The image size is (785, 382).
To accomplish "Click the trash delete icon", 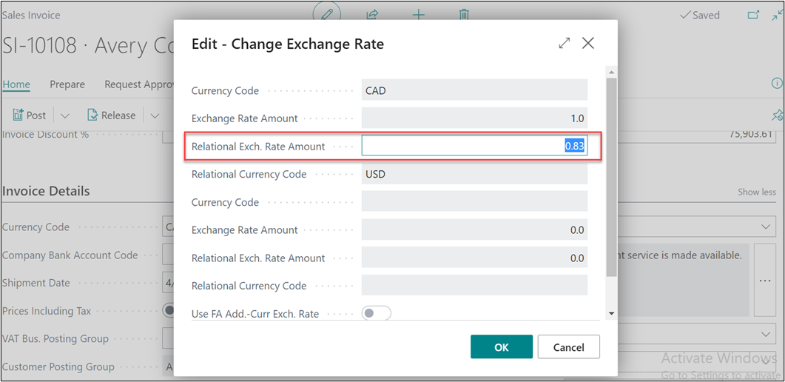I will pos(464,15).
